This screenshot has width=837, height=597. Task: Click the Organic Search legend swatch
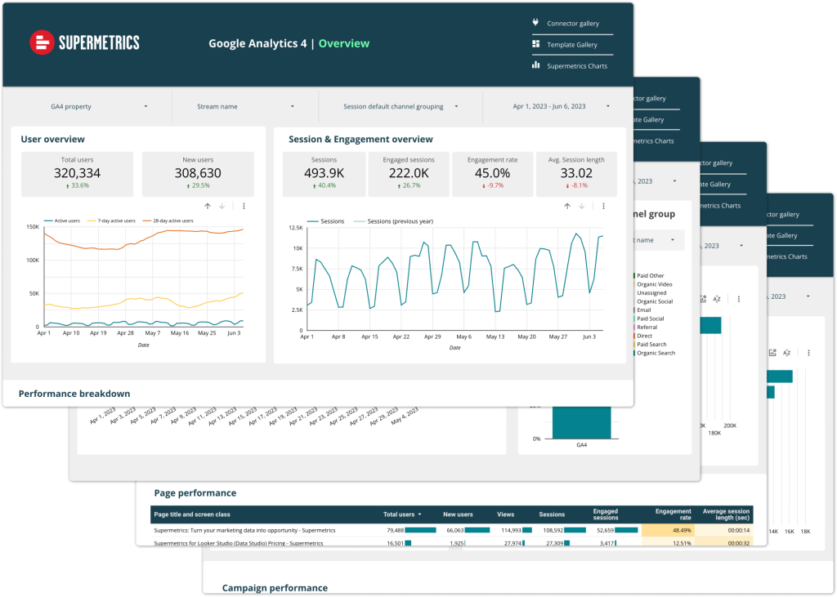[634, 353]
